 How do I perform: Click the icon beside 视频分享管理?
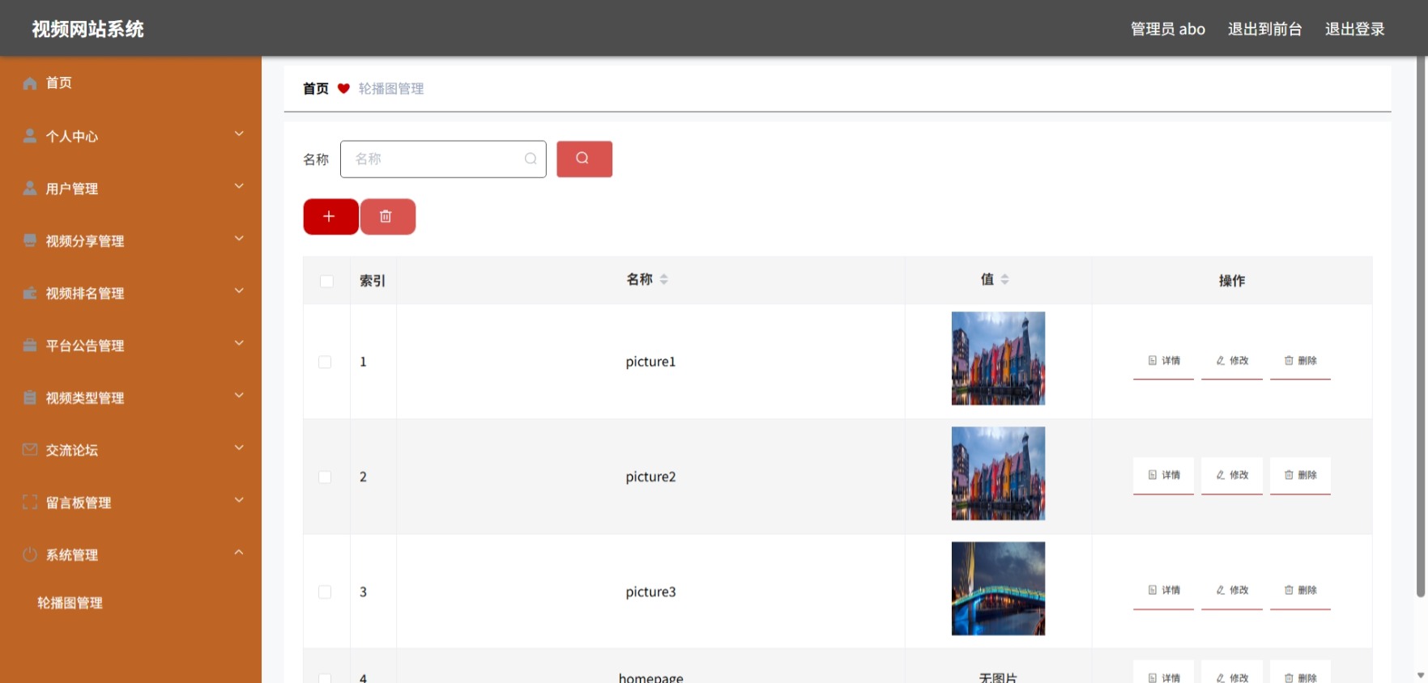(30, 240)
